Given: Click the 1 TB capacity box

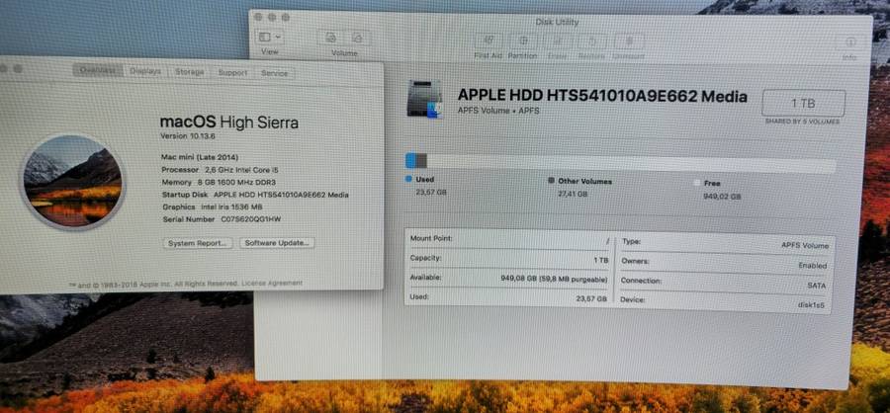Looking at the screenshot, I should [803, 103].
